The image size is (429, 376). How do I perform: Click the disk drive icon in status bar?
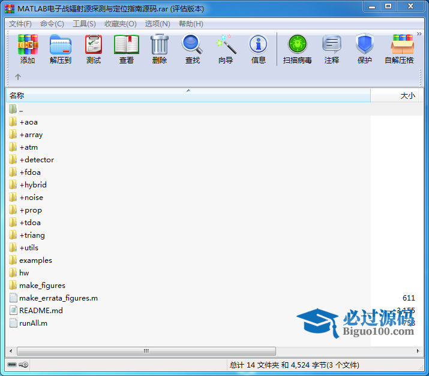(12, 365)
